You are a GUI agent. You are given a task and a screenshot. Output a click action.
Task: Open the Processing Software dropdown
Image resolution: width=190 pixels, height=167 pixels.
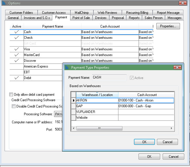click(x=58, y=114)
